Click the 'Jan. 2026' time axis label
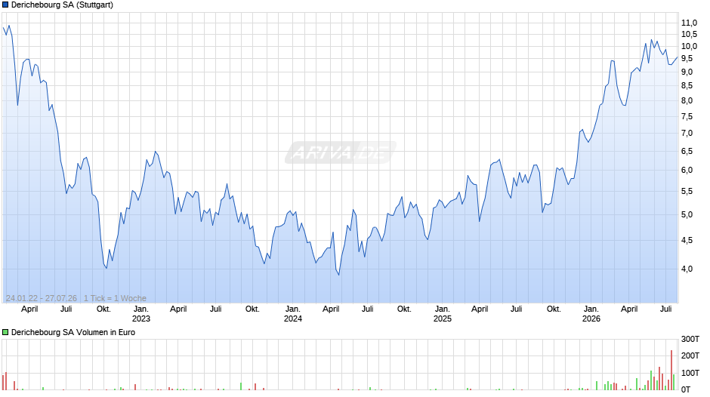Viewport: 710px width, 397px height. (x=591, y=314)
